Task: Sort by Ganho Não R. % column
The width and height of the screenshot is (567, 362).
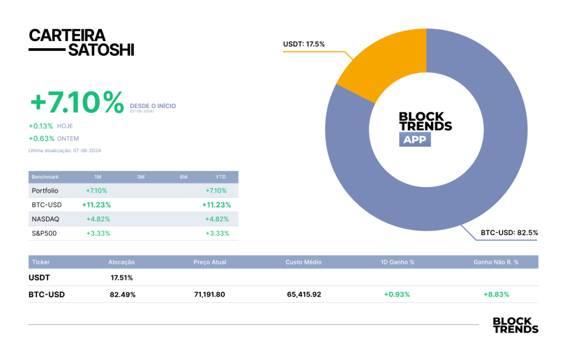Action: coord(496,262)
